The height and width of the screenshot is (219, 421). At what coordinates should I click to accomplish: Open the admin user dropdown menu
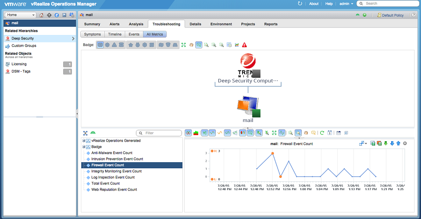346,3
